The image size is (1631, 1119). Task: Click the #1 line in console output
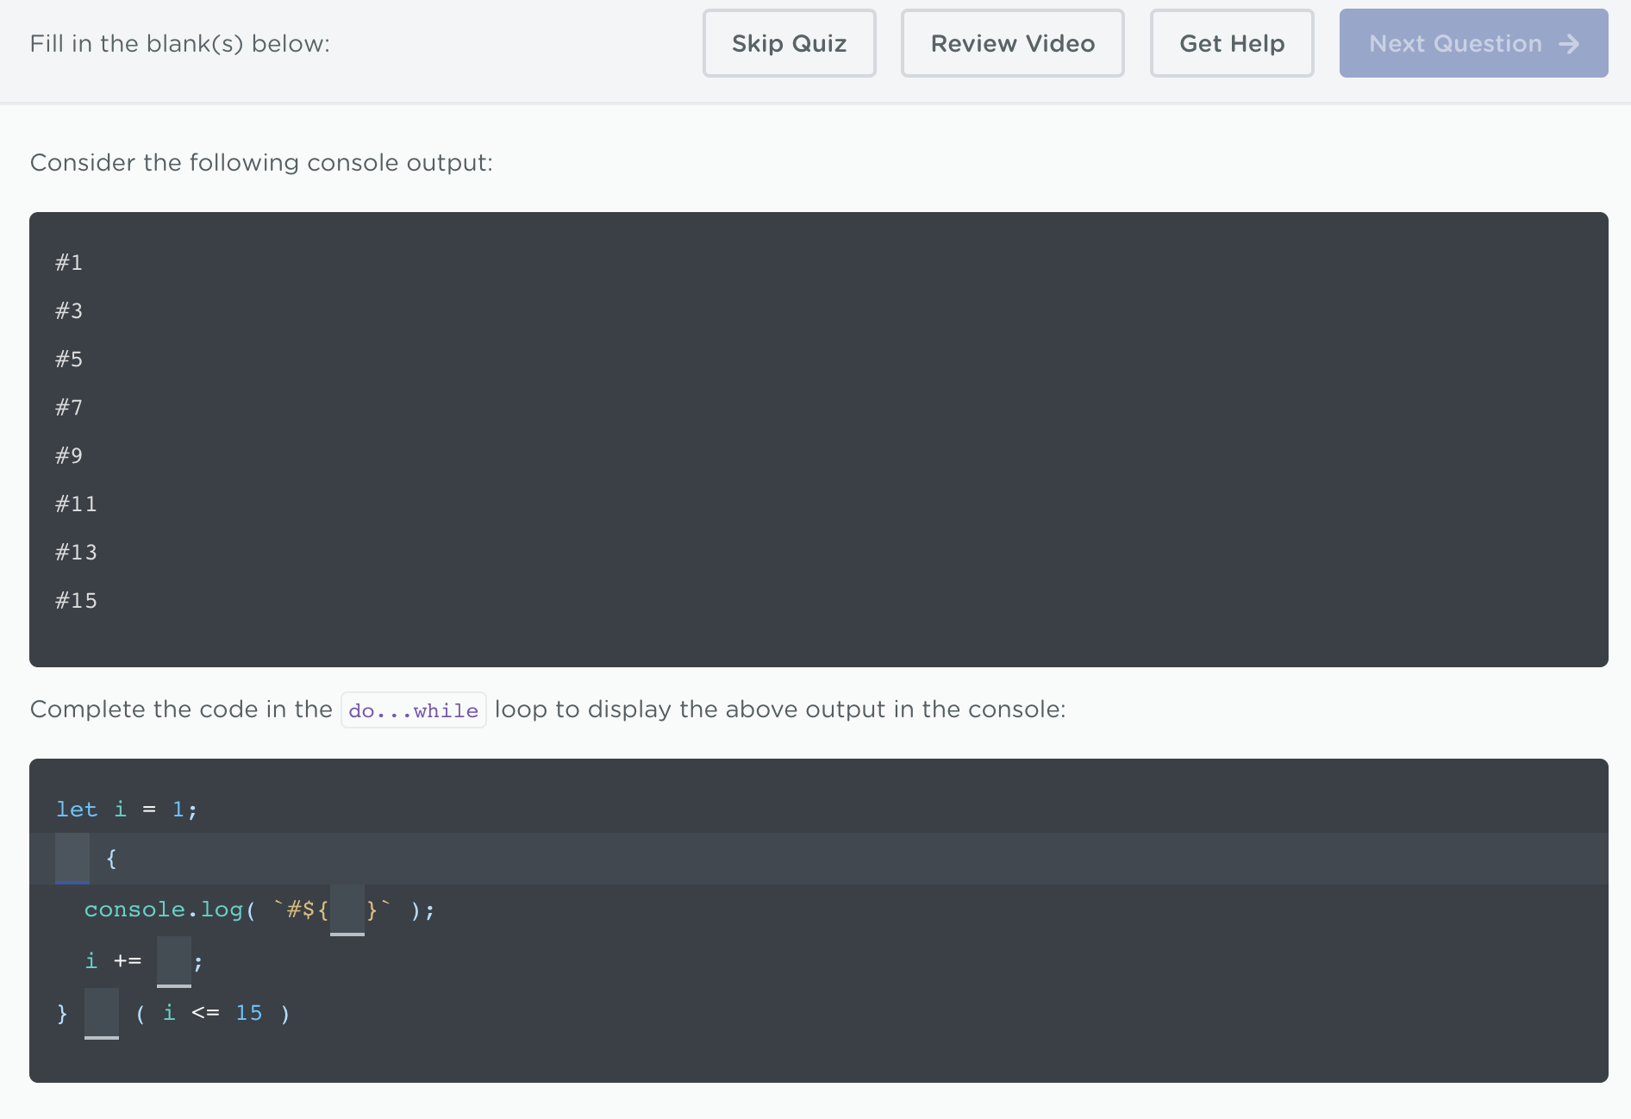click(x=69, y=263)
